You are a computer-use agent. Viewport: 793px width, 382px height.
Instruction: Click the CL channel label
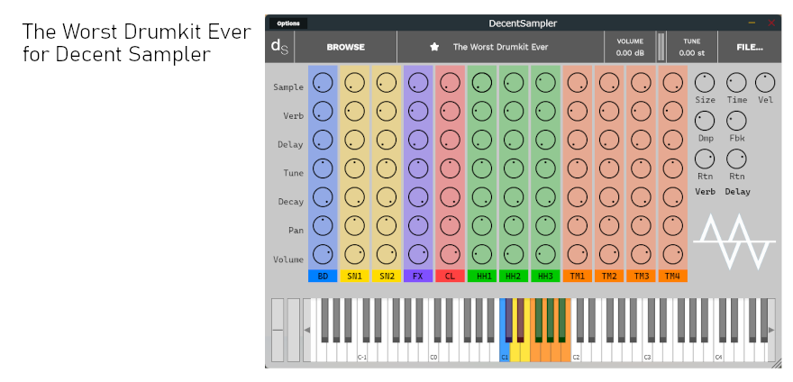pyautogui.click(x=450, y=277)
